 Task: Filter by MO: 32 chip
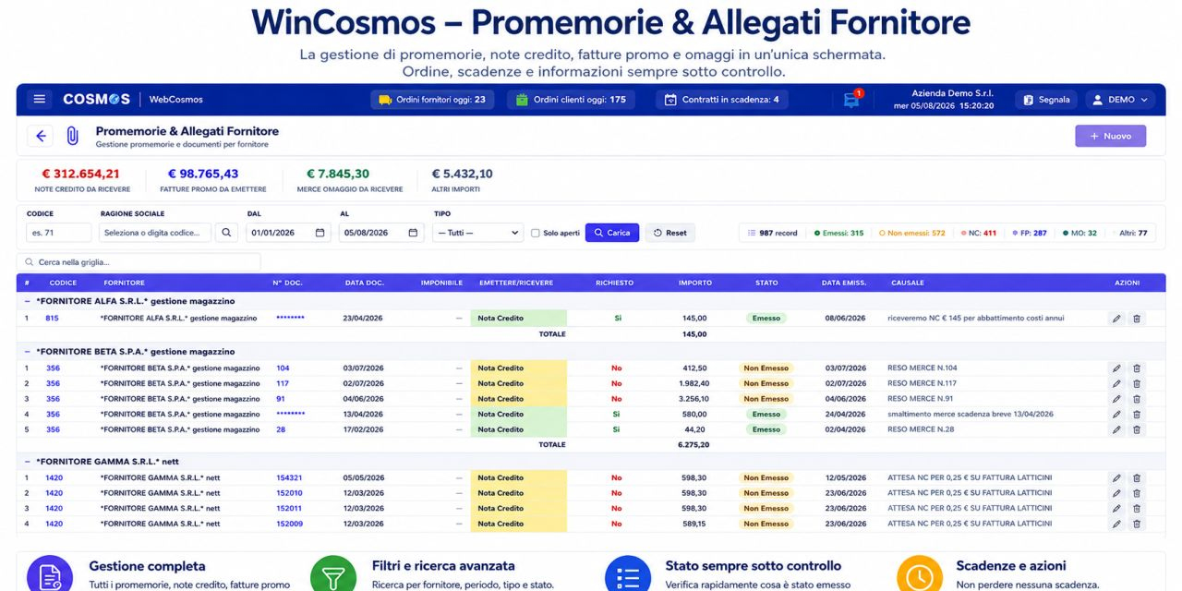(1079, 233)
